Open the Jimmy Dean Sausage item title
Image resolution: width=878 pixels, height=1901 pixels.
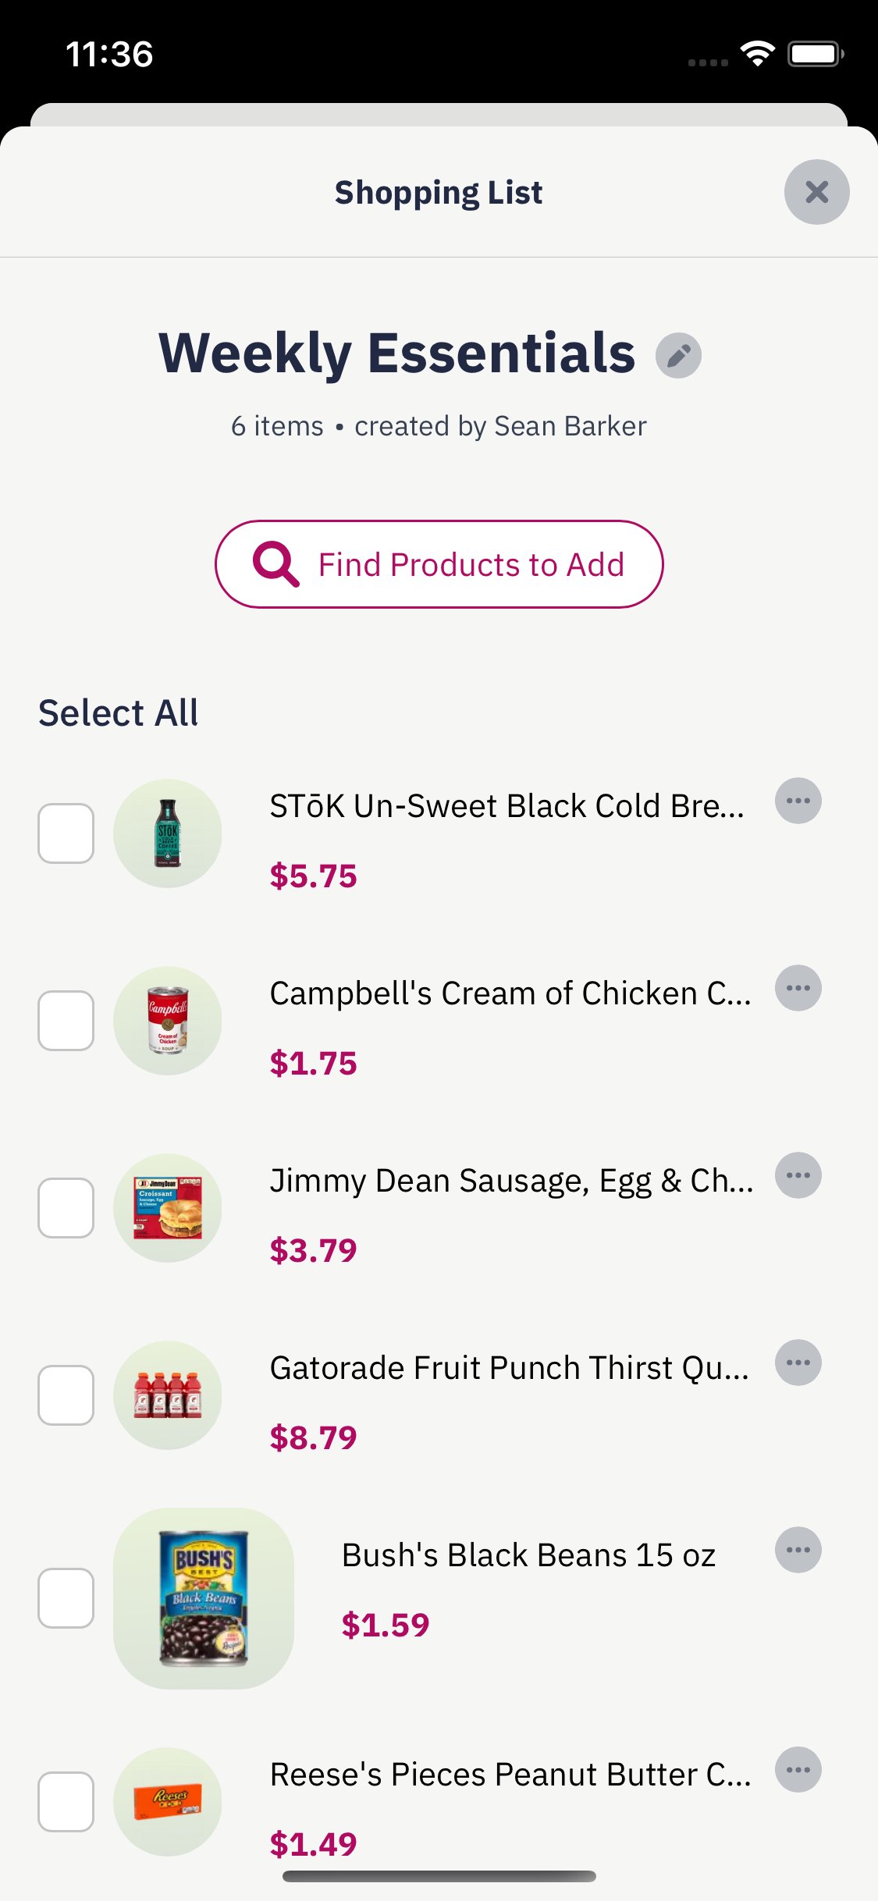511,1181
